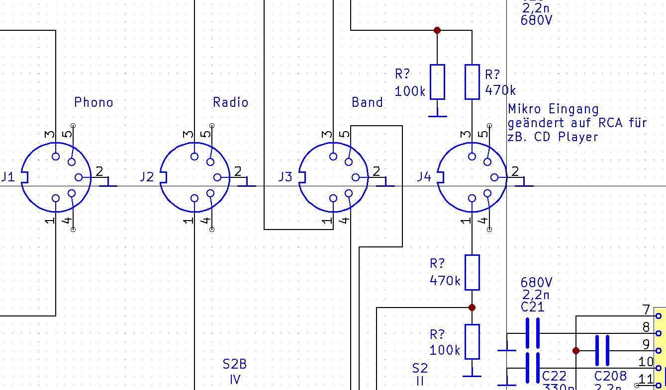The height and width of the screenshot is (390, 666).
Task: Select the J2 Radio DIN connector symbol
Action: coord(194,177)
